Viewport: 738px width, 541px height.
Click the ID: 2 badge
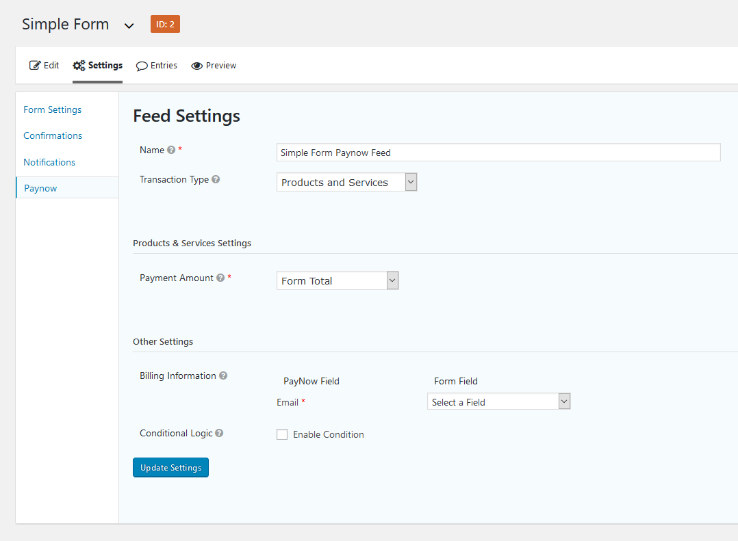164,23
